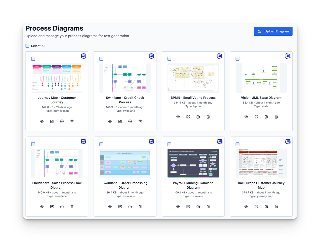Run AI analysis on Rail Europe Customer Journey Map
The height and width of the screenshot is (242, 320).
pos(266,207)
